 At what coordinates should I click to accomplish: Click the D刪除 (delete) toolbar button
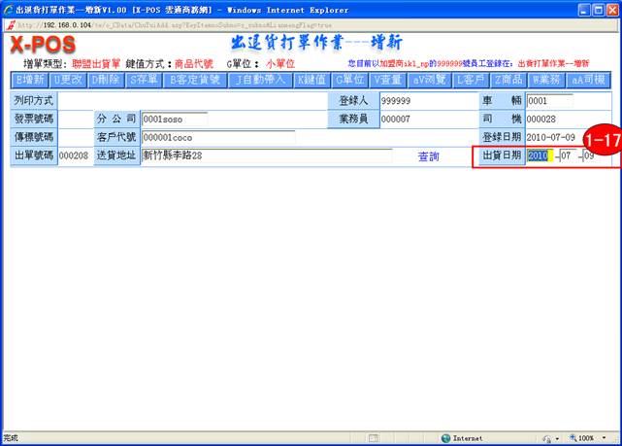point(107,80)
